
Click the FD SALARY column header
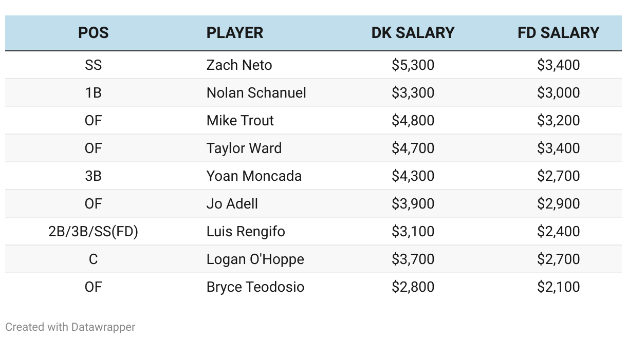coord(558,33)
